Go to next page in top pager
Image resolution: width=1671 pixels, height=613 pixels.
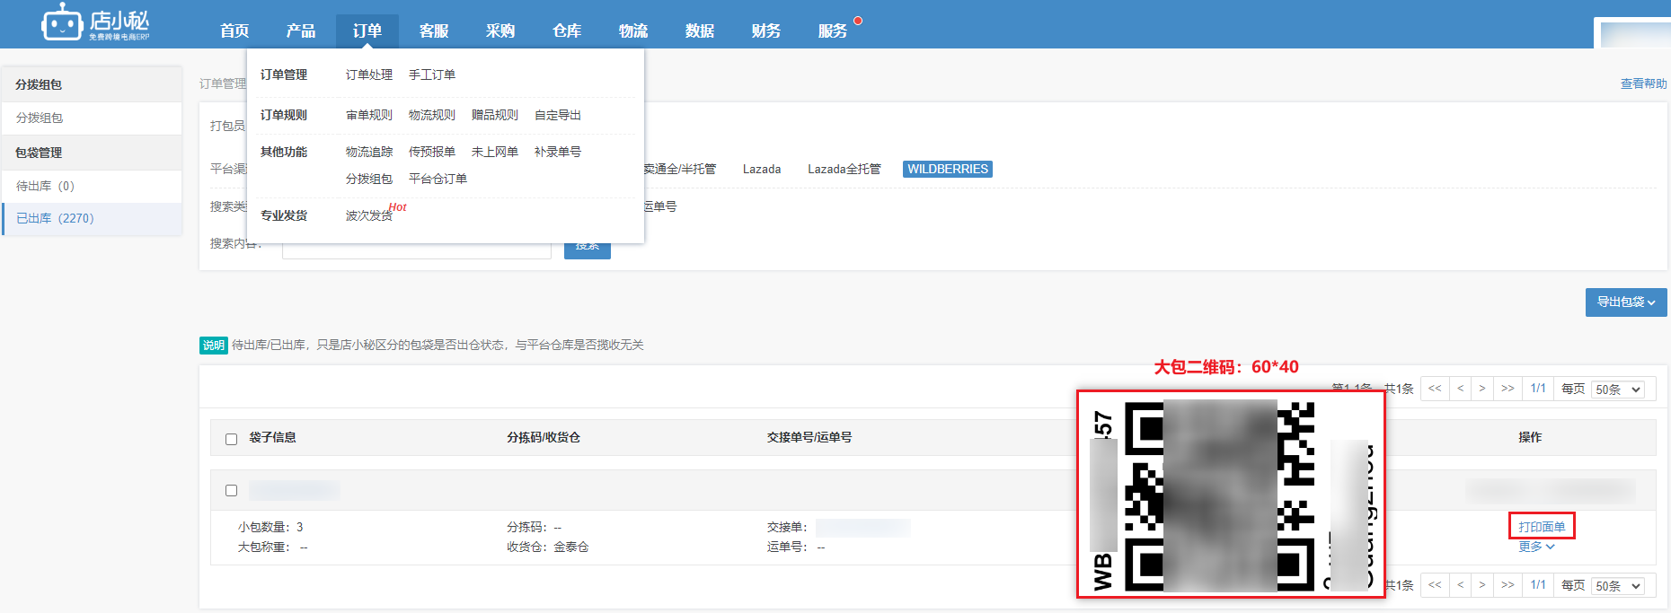(x=1482, y=389)
